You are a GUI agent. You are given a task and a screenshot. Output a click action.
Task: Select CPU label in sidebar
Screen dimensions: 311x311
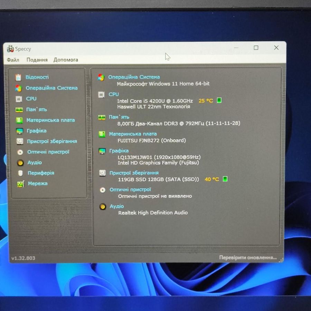click(x=31, y=98)
